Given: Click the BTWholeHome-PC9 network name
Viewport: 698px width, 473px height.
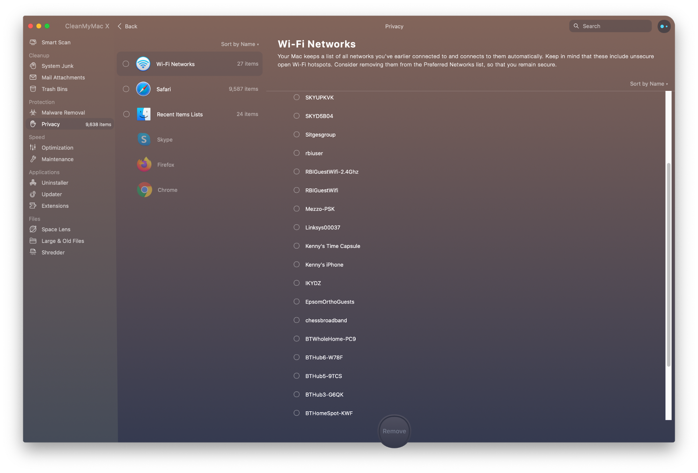Looking at the screenshot, I should [x=331, y=339].
